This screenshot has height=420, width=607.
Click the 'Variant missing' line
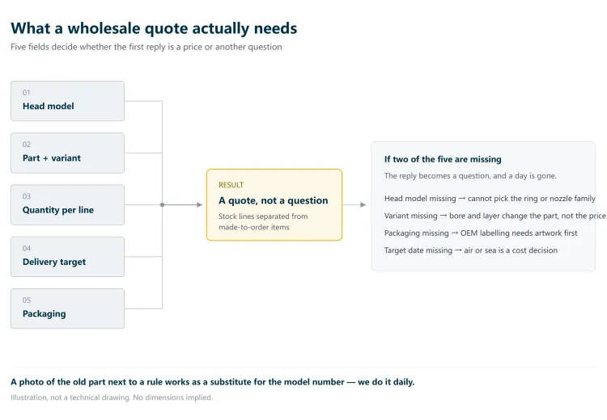[x=495, y=216]
